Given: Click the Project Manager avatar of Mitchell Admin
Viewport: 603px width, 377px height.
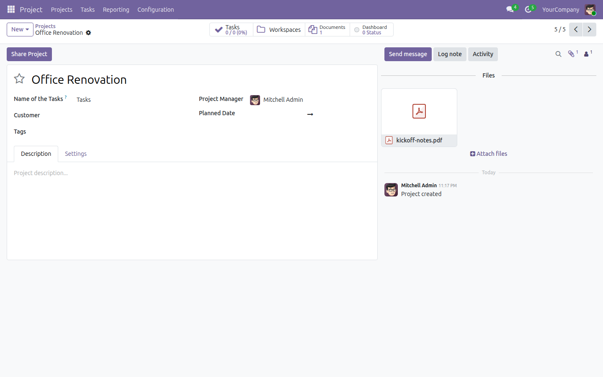Looking at the screenshot, I should [255, 100].
